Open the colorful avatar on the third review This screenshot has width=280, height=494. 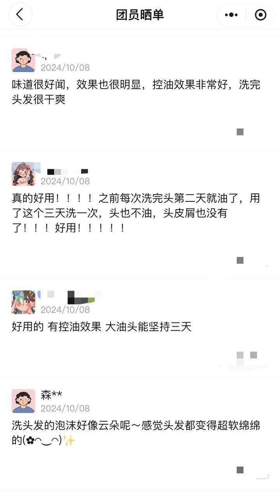tap(23, 302)
